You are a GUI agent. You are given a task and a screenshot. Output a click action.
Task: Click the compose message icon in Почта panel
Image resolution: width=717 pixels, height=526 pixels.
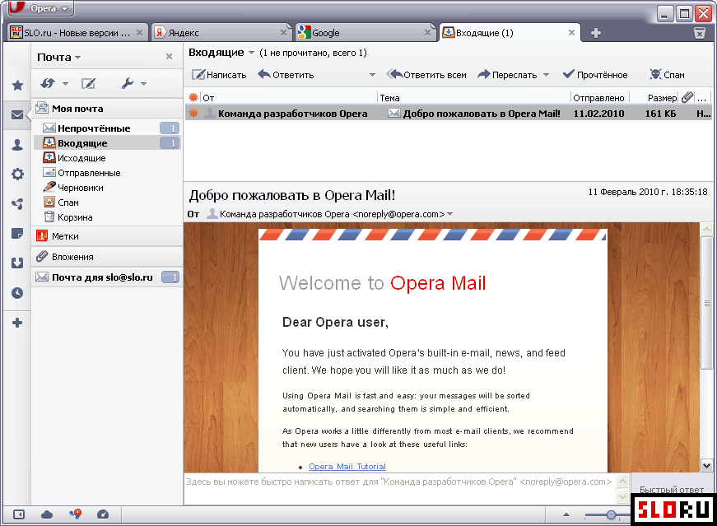88,83
